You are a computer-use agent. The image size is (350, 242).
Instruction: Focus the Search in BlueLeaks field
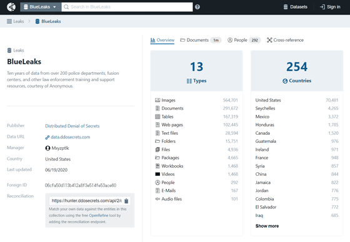pyautogui.click(x=127, y=7)
